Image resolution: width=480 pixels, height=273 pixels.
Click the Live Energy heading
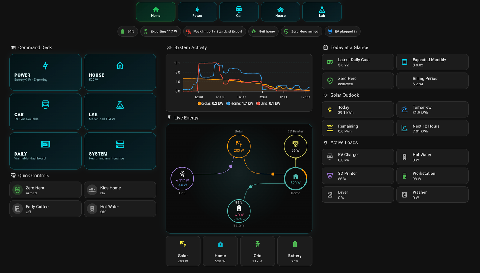click(186, 118)
